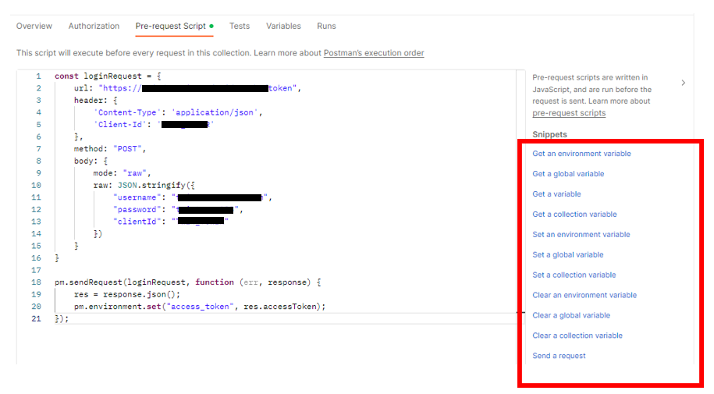Collapse the snippets panel with chevron

tap(683, 83)
